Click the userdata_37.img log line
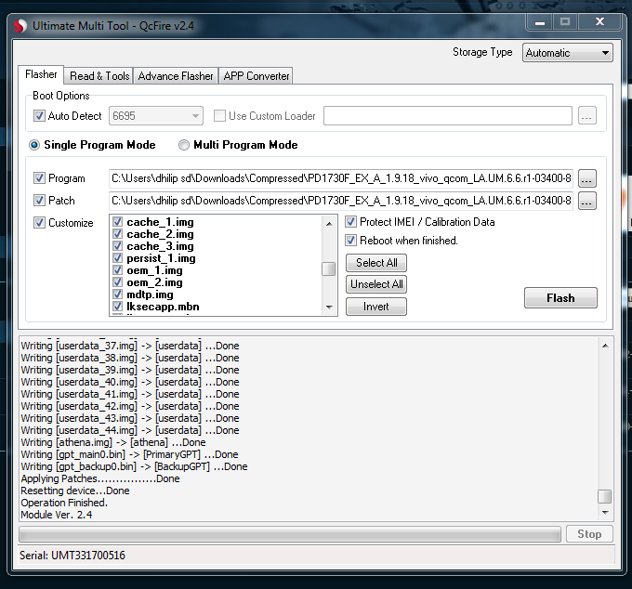This screenshot has width=632, height=589. (130, 346)
